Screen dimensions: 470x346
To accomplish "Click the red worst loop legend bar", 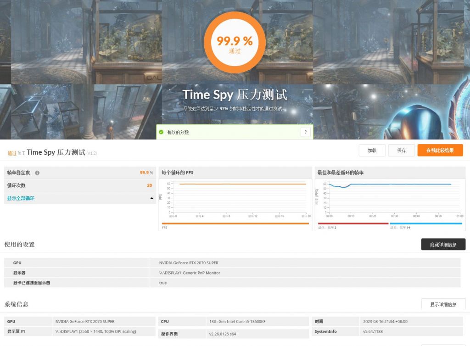I will [352, 223].
